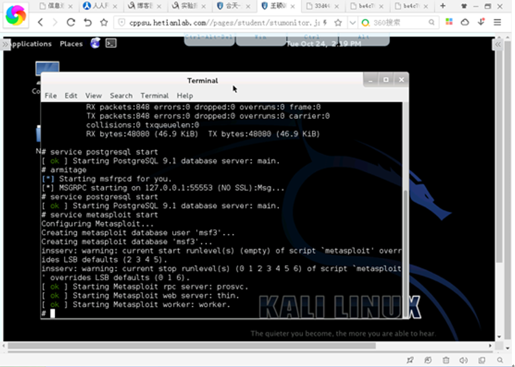Send Ctrl-Alt-Del to remote machine
This screenshot has height=367, width=515.
pos(209,39)
